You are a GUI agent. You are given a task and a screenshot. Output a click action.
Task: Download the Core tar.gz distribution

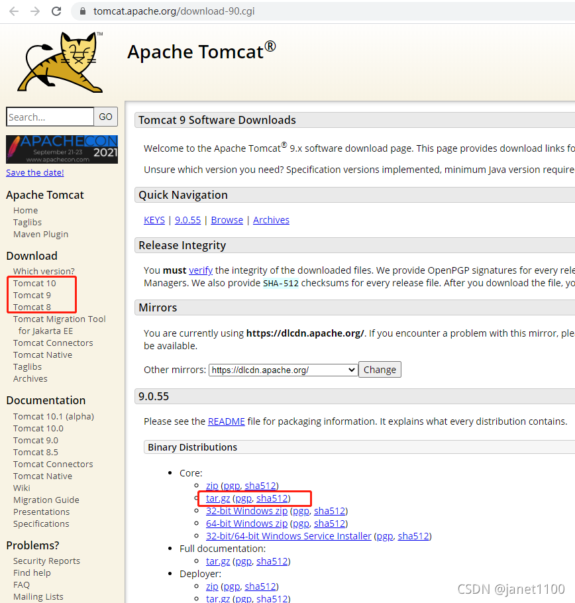click(218, 498)
